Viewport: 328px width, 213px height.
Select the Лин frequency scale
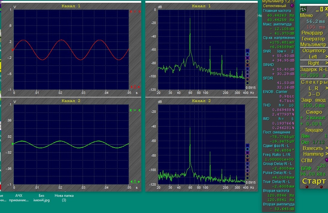(305, 136)
